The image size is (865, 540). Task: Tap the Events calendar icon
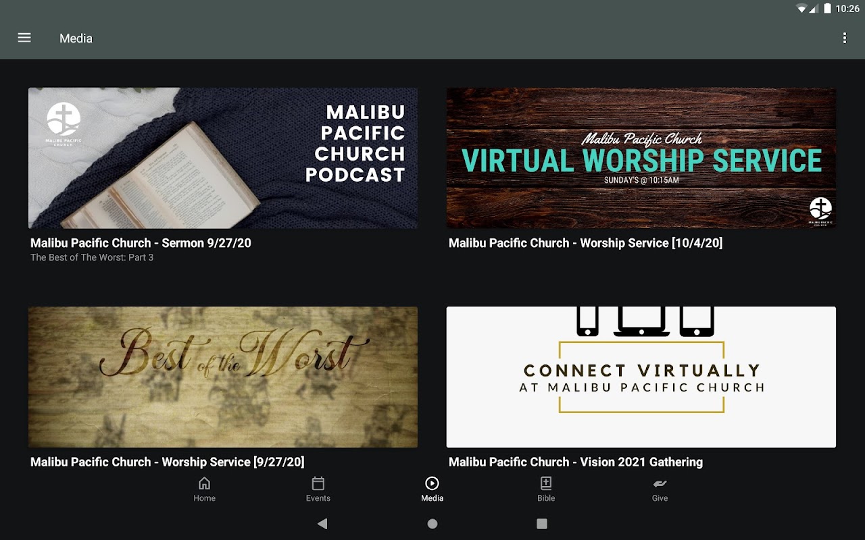click(318, 483)
